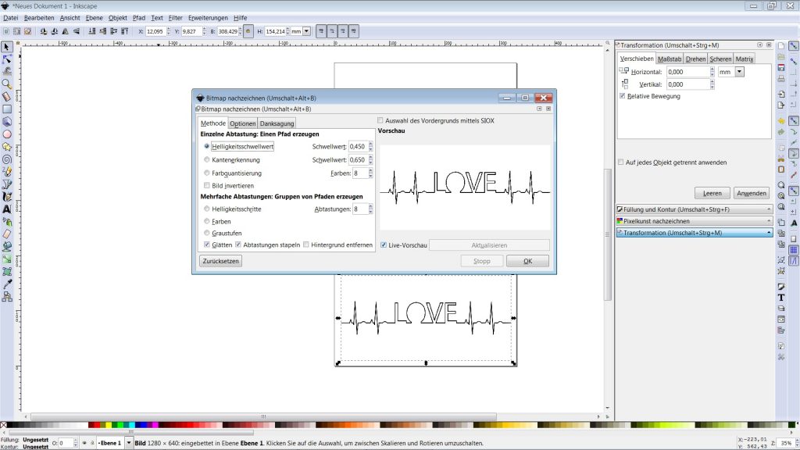Switch to the Optionen tab
This screenshot has width=800, height=450.
(x=242, y=123)
